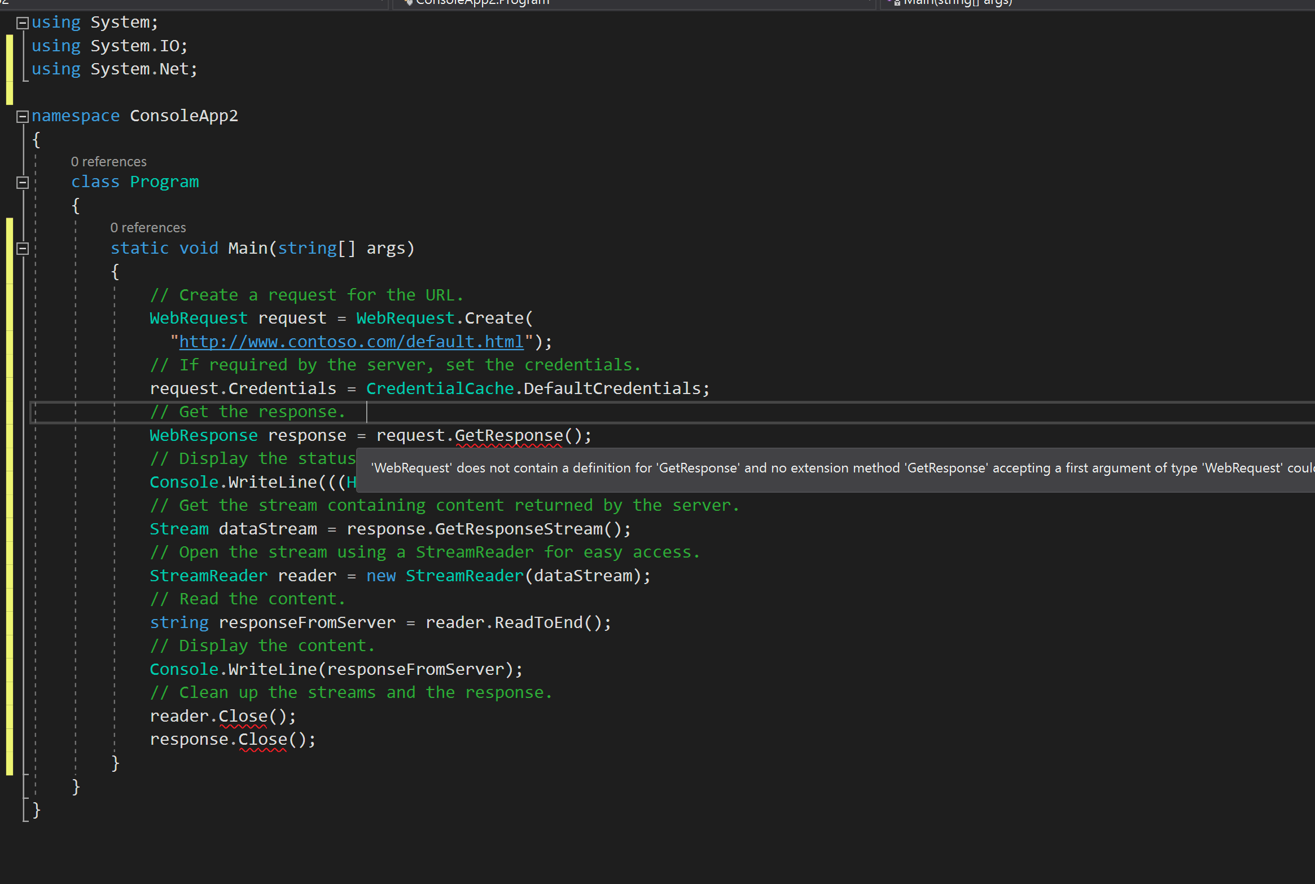Collapse the using directives region
Screen dimensions: 1315x884
[23, 22]
